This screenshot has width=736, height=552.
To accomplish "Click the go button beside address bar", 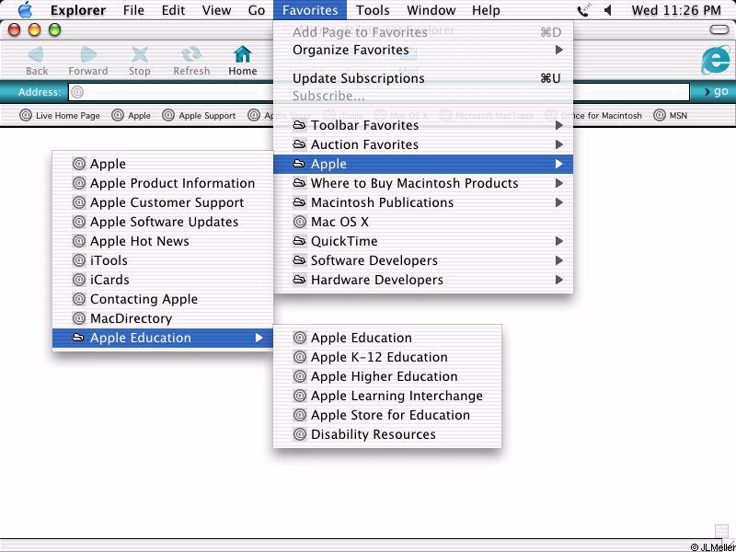I will (717, 91).
